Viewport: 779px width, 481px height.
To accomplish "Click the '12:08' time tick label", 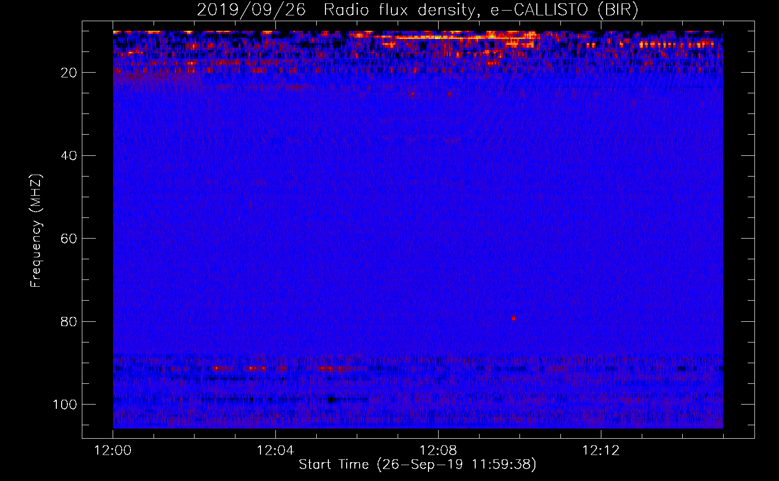I will click(x=438, y=451).
